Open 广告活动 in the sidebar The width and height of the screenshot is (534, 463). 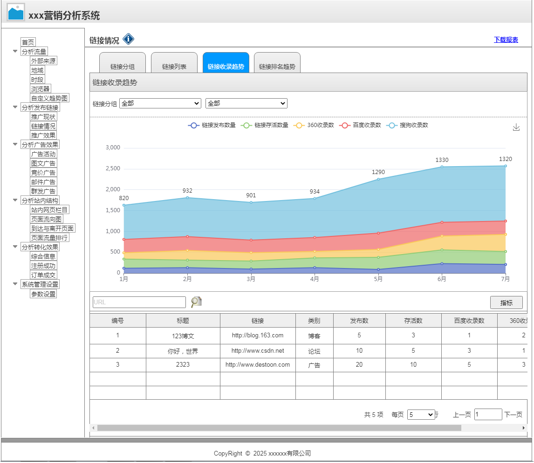pos(43,154)
